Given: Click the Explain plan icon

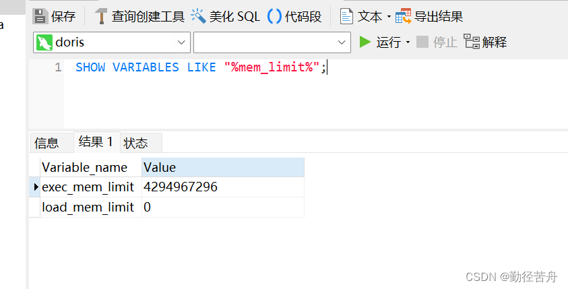Looking at the screenshot, I should pyautogui.click(x=472, y=42).
